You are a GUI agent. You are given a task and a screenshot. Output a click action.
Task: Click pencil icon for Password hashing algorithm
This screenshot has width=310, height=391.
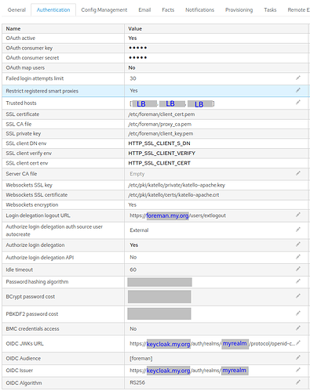[298, 281]
